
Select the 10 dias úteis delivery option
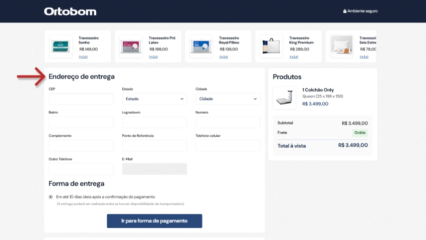pyautogui.click(x=51, y=196)
